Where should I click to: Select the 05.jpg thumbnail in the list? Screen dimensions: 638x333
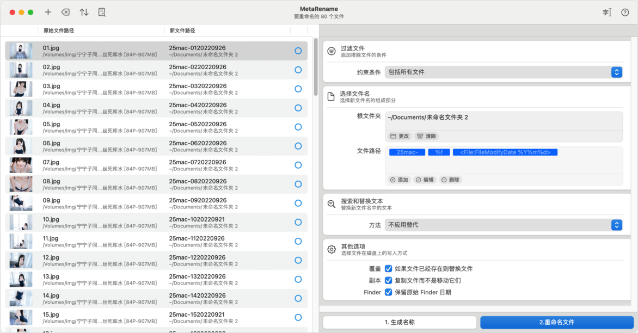21,127
